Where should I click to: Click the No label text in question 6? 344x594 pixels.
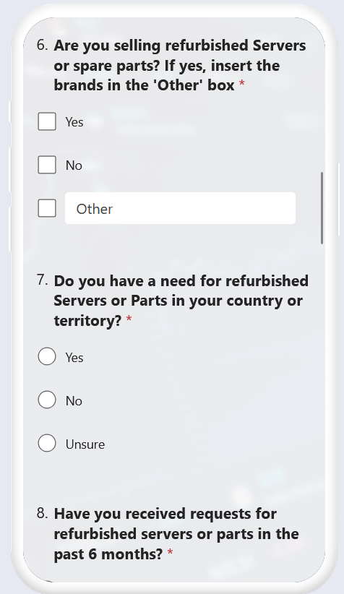(74, 165)
